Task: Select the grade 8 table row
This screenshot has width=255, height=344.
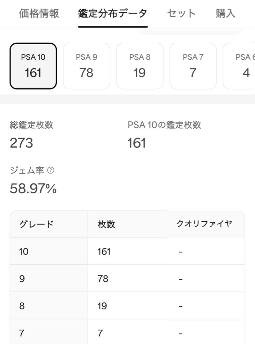Action: point(127,305)
